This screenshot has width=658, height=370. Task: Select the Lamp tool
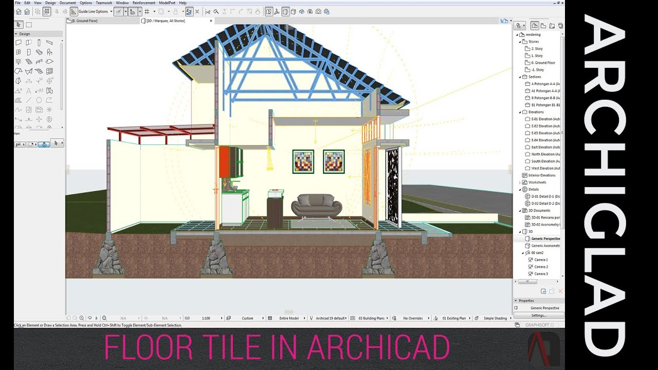pos(19,62)
